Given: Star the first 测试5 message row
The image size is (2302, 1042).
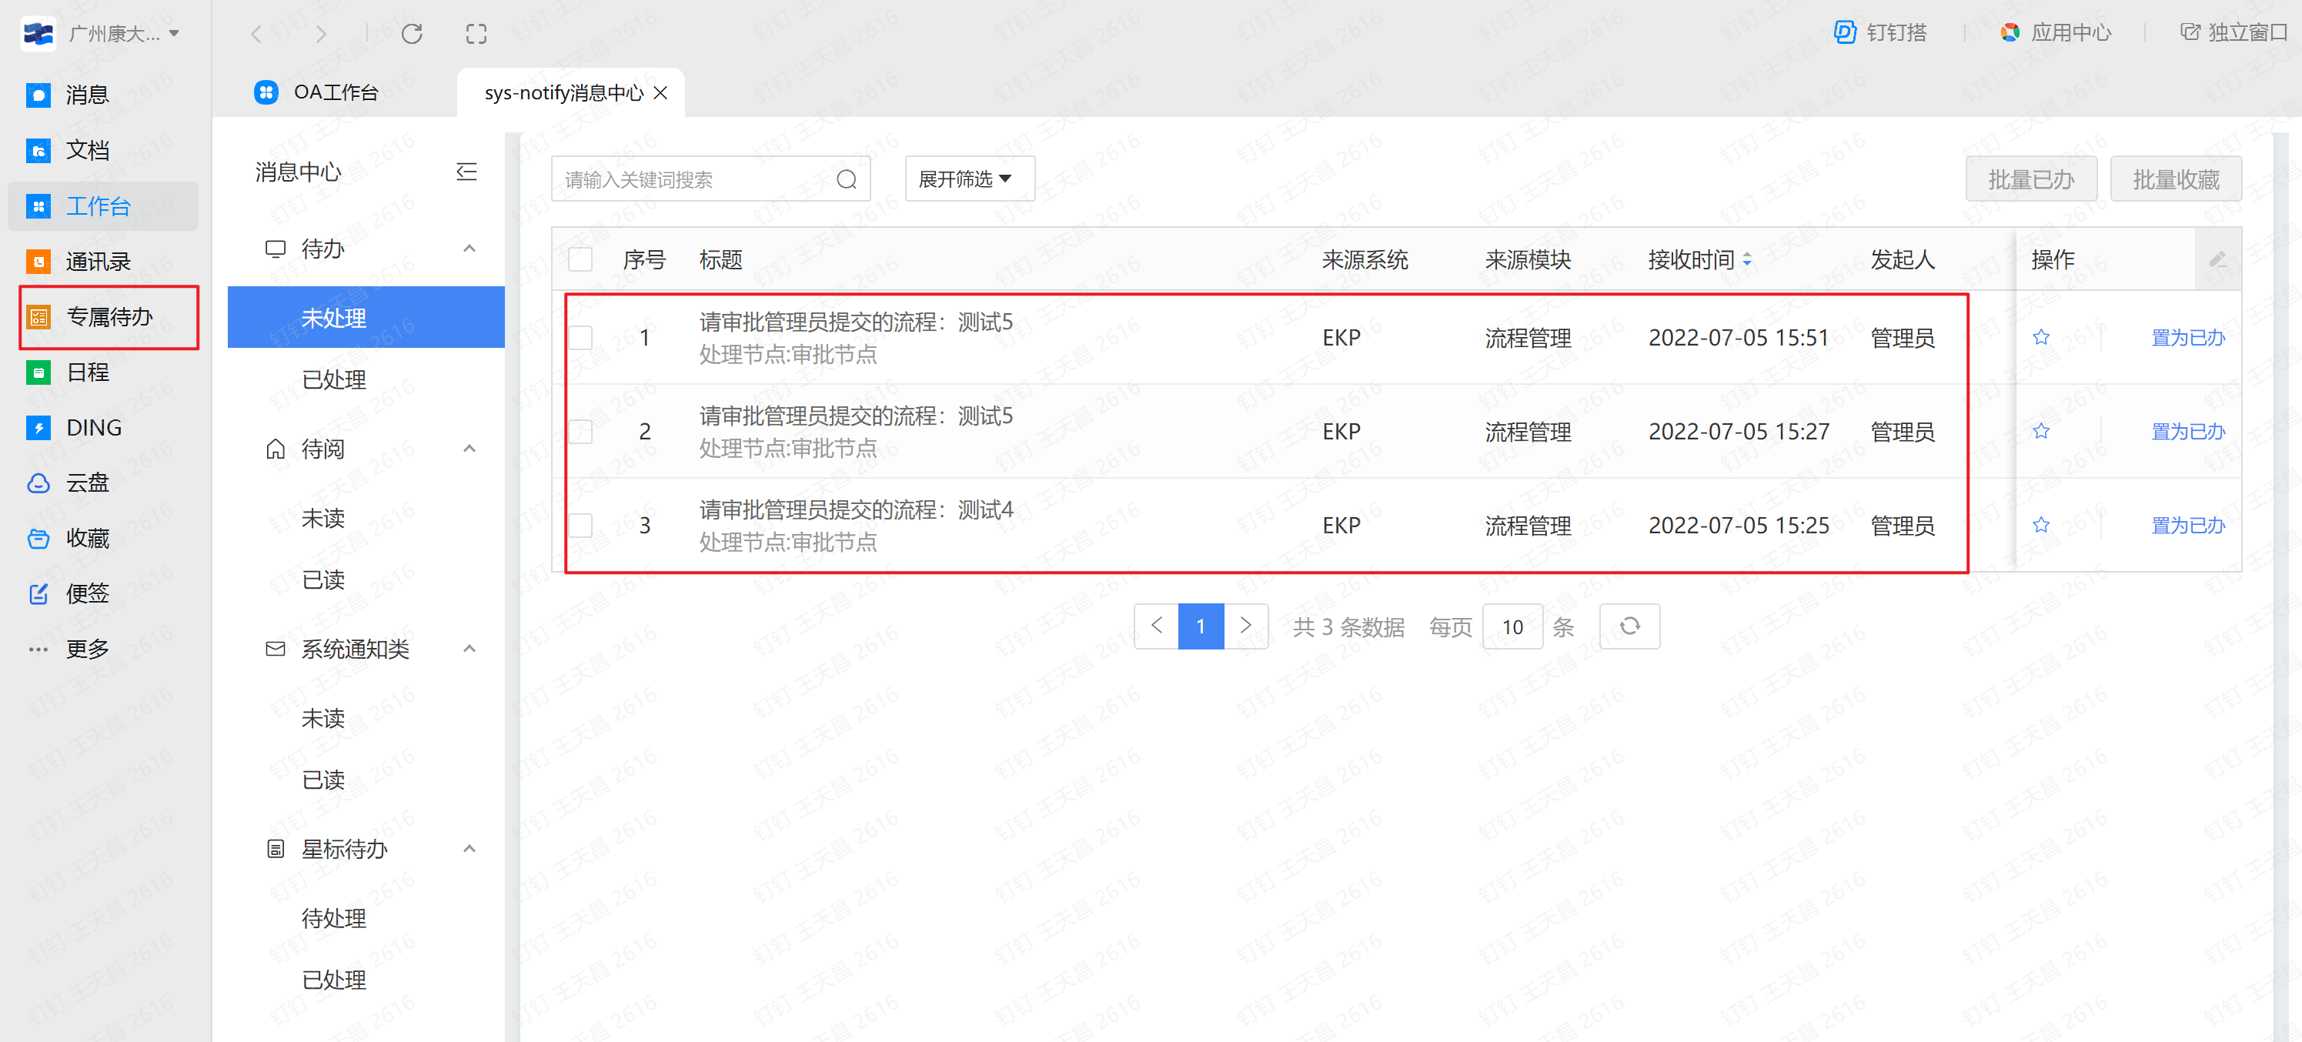Looking at the screenshot, I should 2040,338.
